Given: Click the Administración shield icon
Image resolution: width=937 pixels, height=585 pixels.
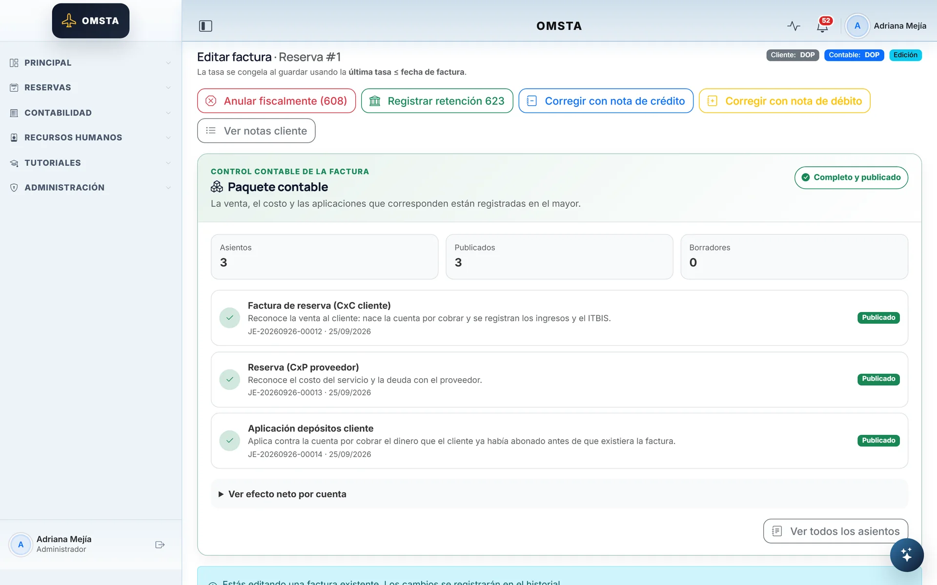Looking at the screenshot, I should pyautogui.click(x=14, y=188).
